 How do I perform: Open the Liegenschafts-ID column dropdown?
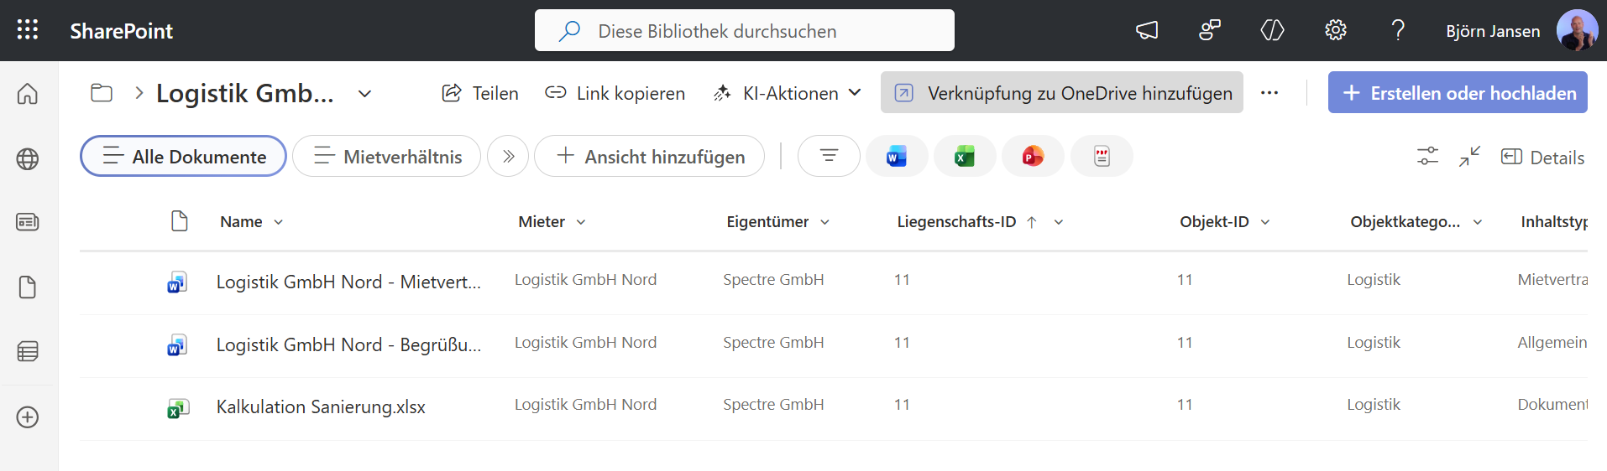[1059, 222]
